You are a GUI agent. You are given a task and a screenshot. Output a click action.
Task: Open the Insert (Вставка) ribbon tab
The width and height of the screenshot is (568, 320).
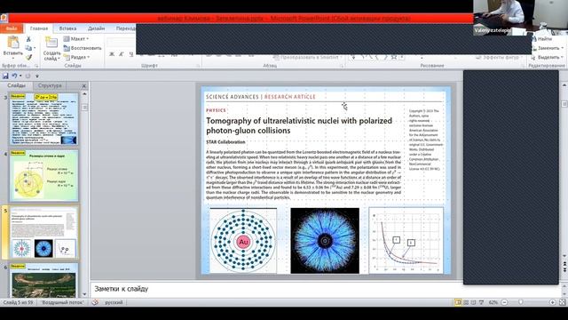[x=67, y=28]
